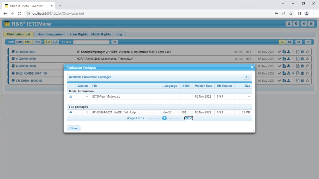Click download packages icon for 4F-D0894-0999

[x=289, y=59]
